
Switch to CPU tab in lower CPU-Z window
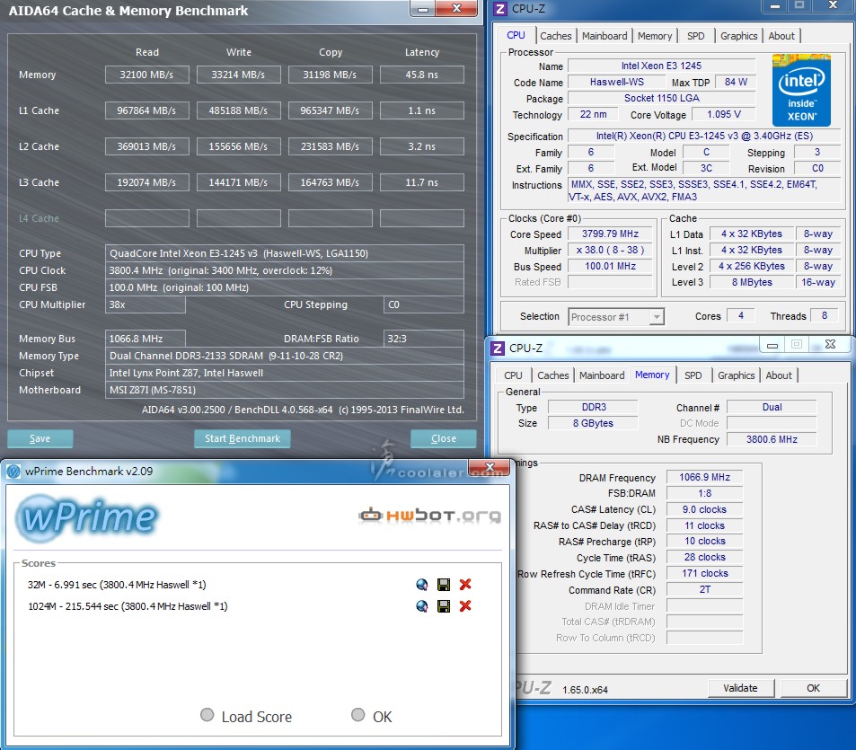click(x=513, y=375)
